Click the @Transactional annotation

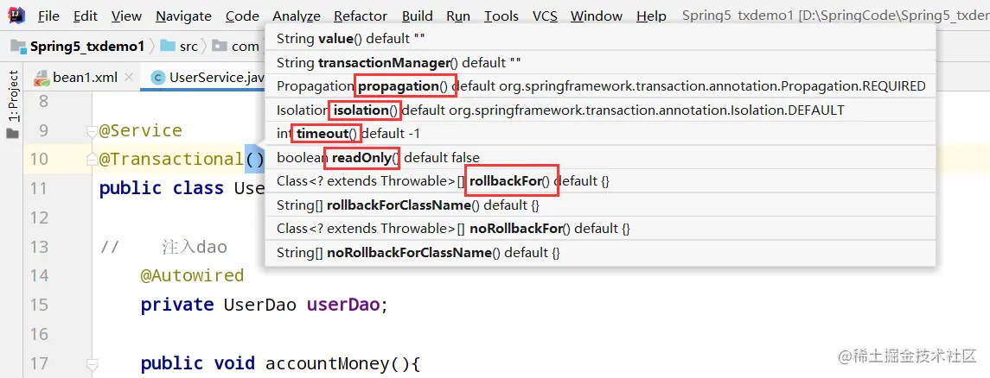click(x=172, y=160)
